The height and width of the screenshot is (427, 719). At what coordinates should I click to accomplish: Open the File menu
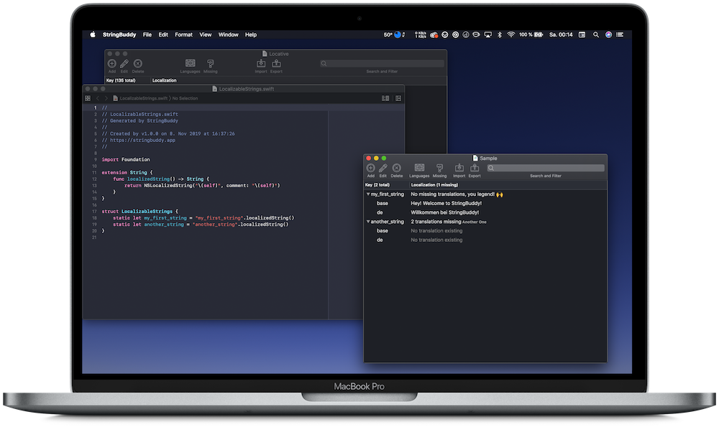[x=147, y=34]
